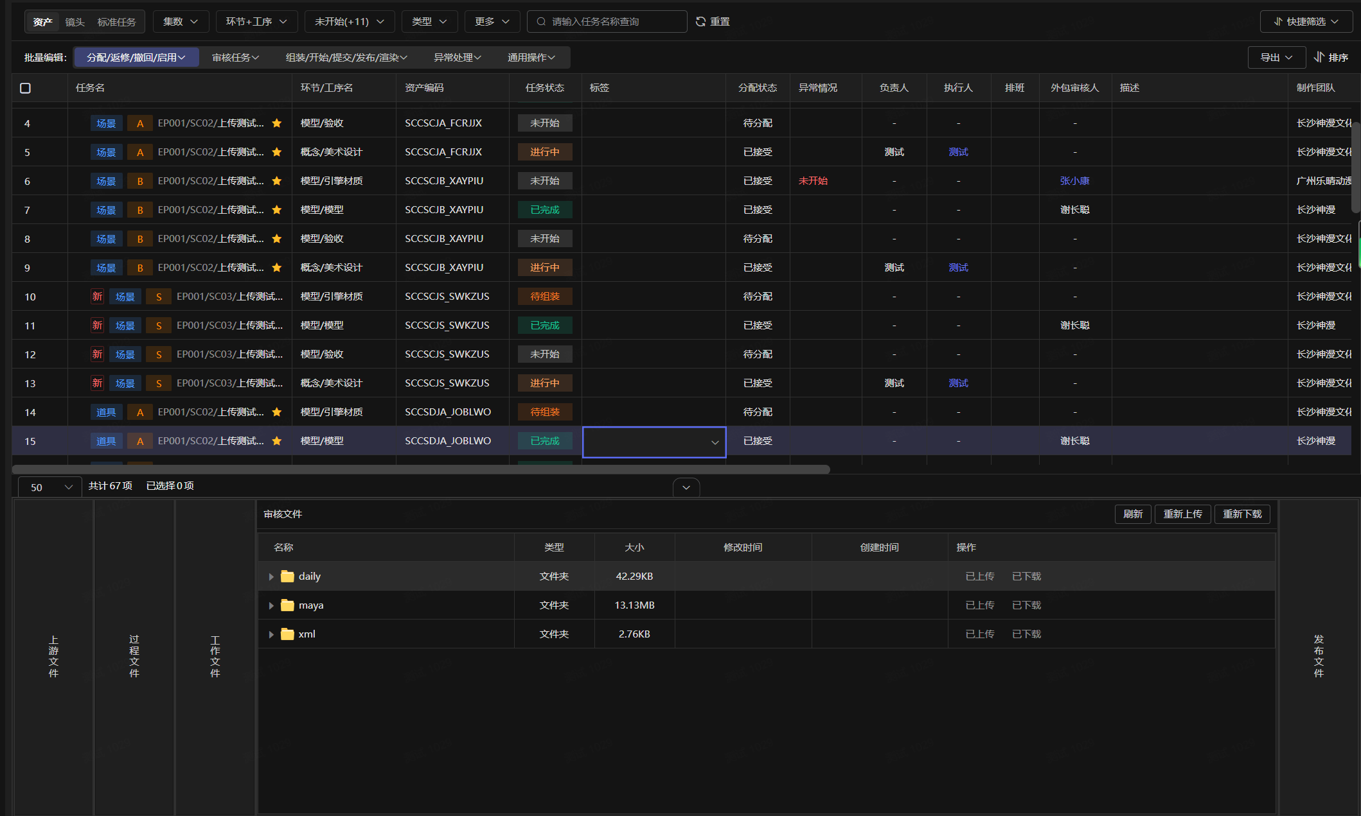The width and height of the screenshot is (1361, 816).
Task: Click the reset refresh icon beside 重置
Action: click(x=700, y=22)
